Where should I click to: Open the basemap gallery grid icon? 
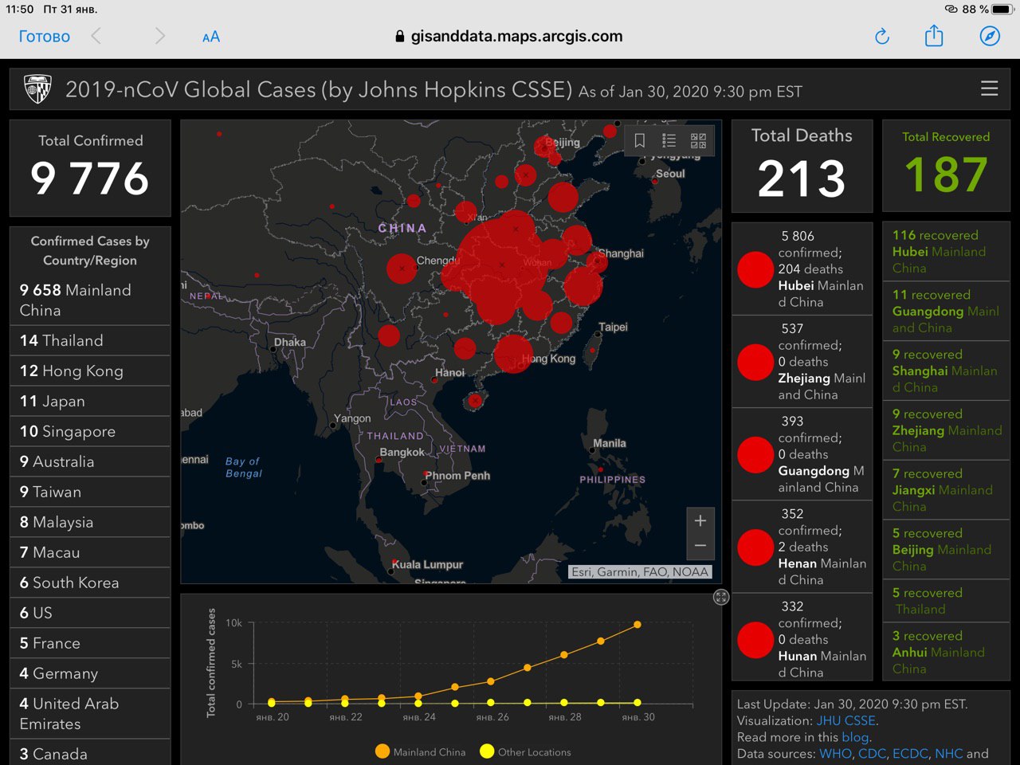[698, 141]
